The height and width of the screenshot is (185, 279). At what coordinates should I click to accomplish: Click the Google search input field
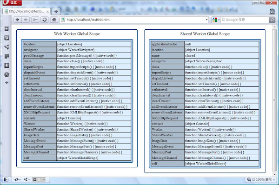click(245, 20)
